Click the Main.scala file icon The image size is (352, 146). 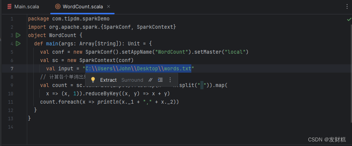[x=9, y=7]
